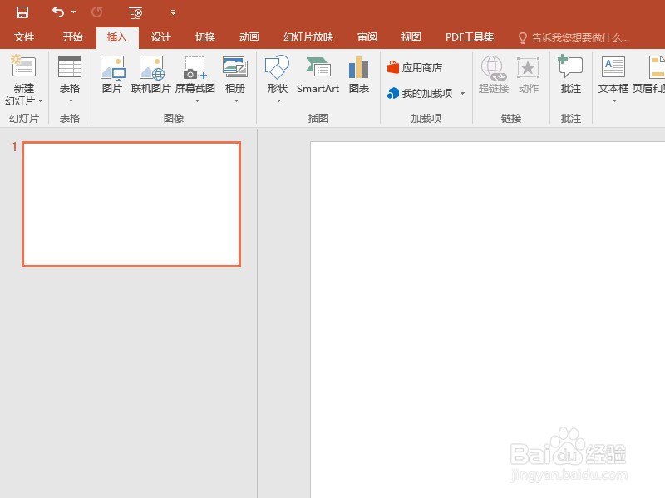Screen dimensions: 665x498
Task: Expand the 屏幕截图 dropdown arrow
Action: (197, 101)
